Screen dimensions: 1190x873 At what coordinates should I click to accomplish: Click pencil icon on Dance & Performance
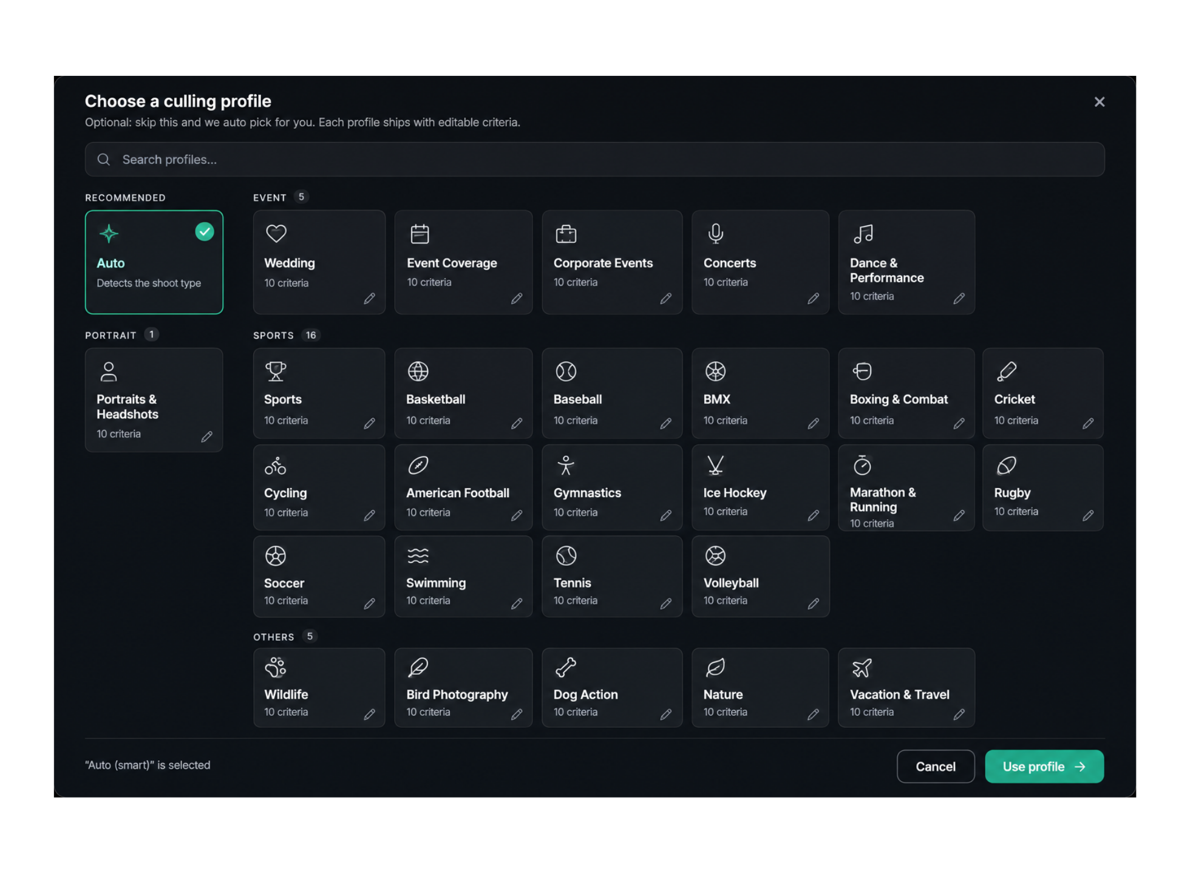[959, 298]
